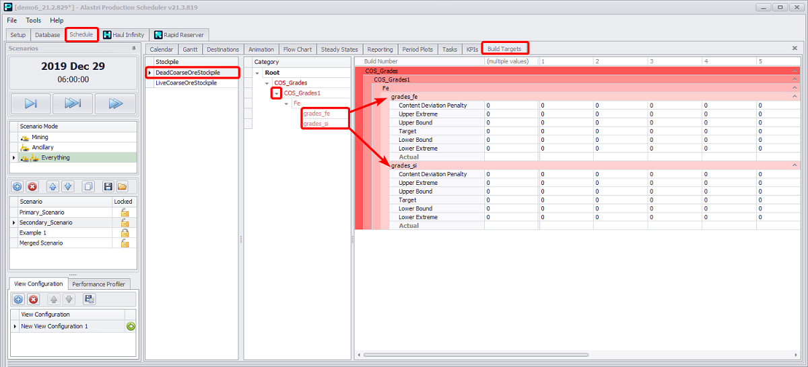The height and width of the screenshot is (367, 808).
Task: Open the Build Targets tab
Action: pos(505,48)
